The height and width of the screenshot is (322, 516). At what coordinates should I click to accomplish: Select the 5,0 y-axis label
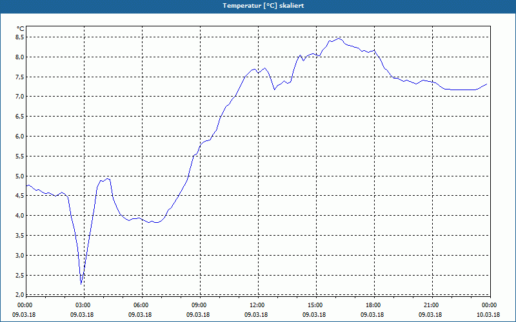tap(21, 176)
